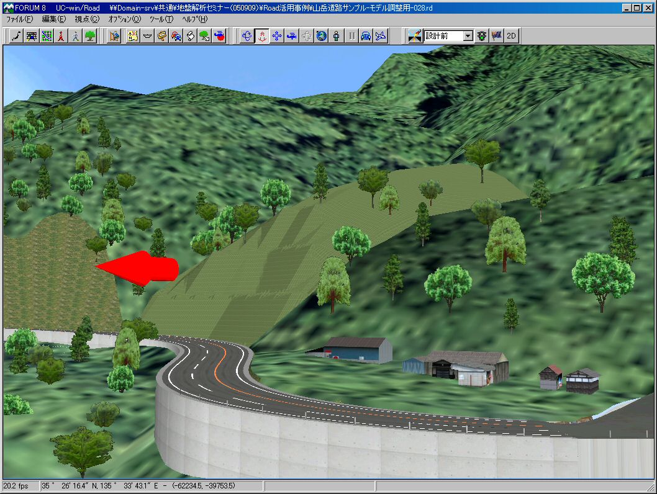The width and height of the screenshot is (657, 494).
Task: Click the walking person character icon
Action: pos(76,36)
